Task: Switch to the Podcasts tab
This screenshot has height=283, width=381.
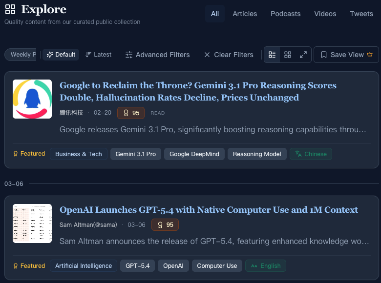Action: coord(285,14)
